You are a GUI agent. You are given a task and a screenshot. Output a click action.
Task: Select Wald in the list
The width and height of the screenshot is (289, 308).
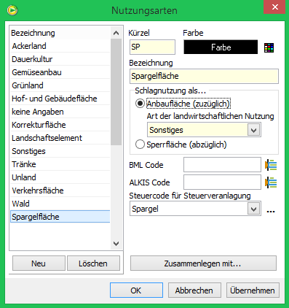coord(60,204)
